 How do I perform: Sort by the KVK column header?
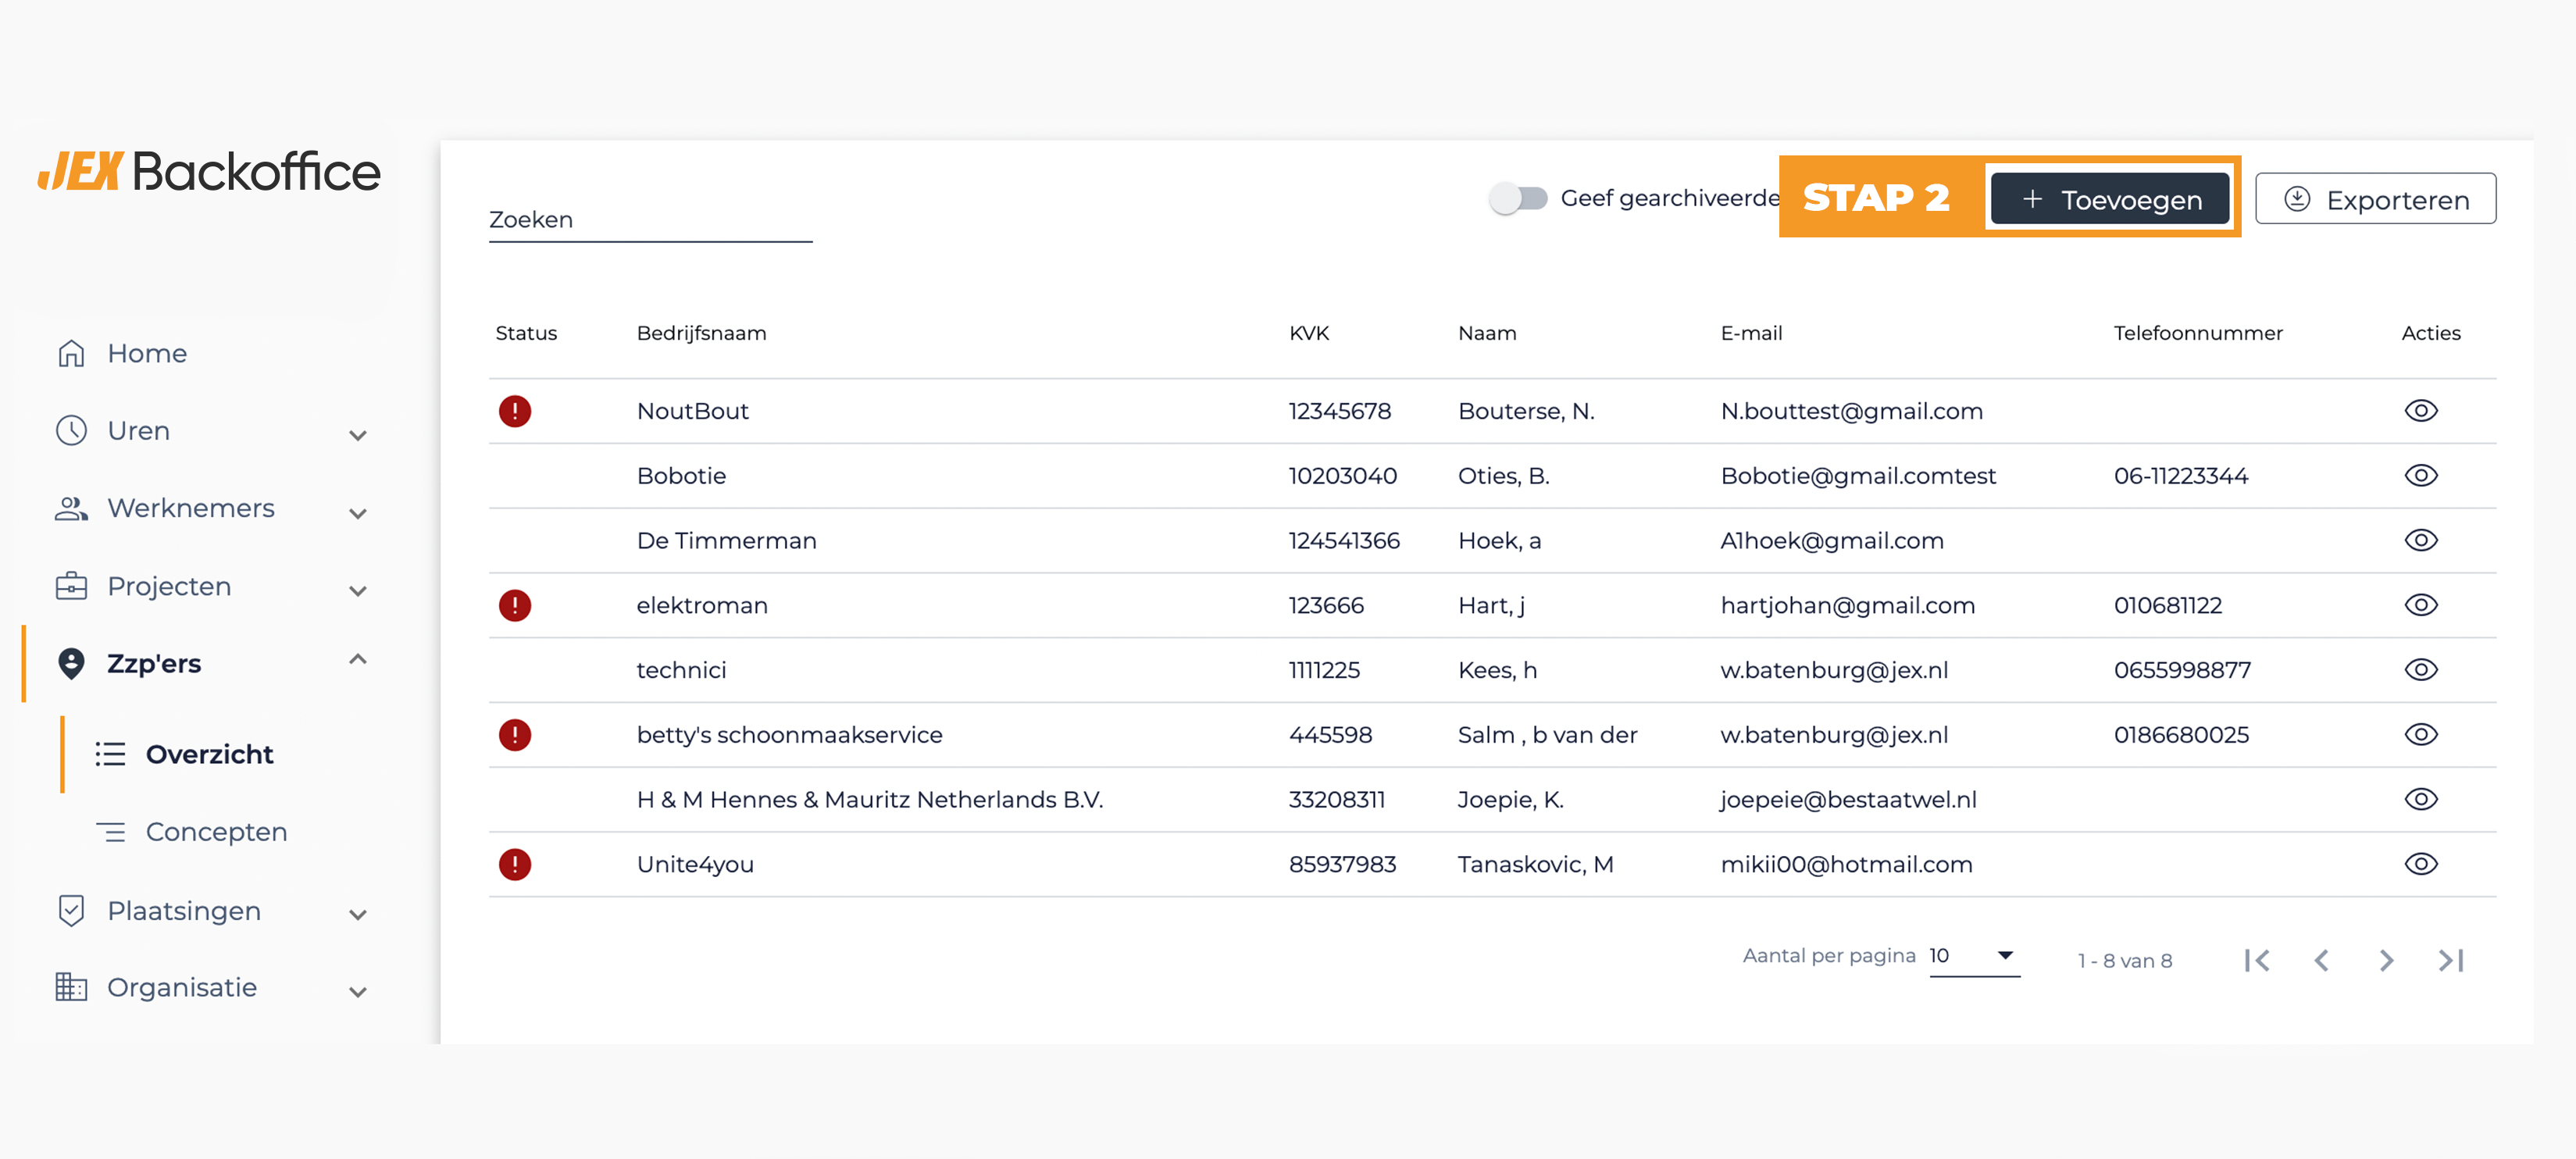coord(1309,333)
